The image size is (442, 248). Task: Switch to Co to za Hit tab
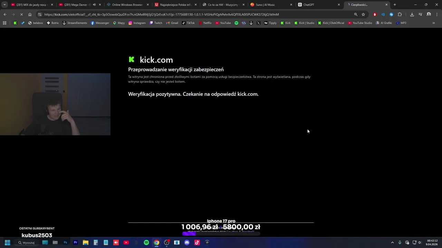tap(223, 5)
